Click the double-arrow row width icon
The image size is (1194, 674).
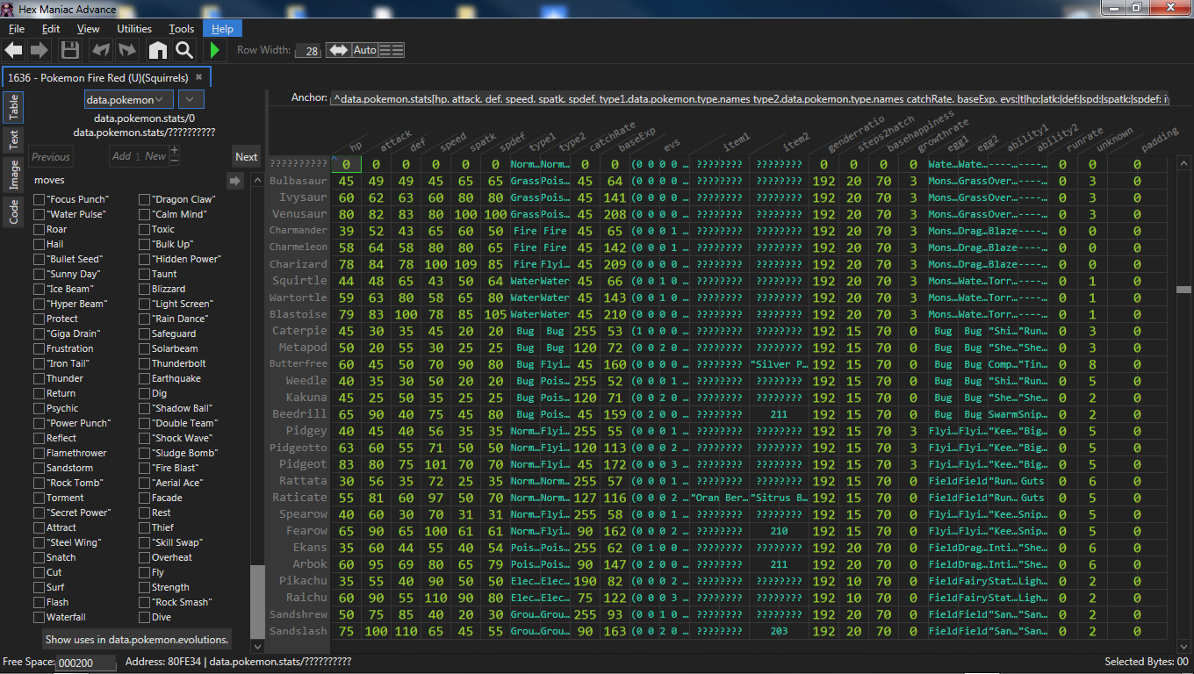point(337,50)
